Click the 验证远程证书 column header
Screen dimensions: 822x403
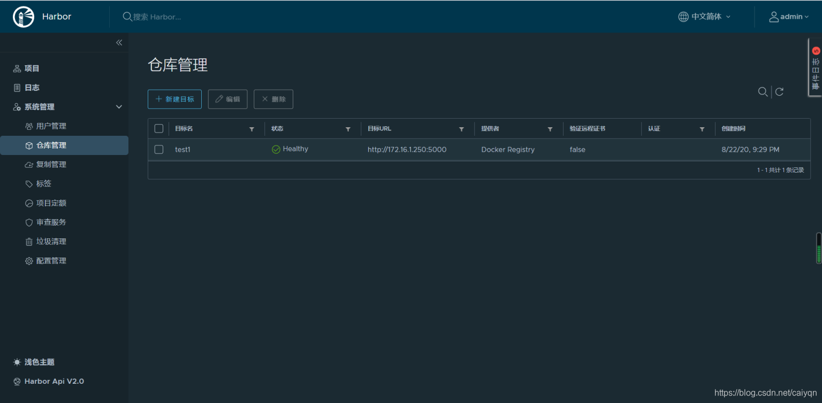588,129
